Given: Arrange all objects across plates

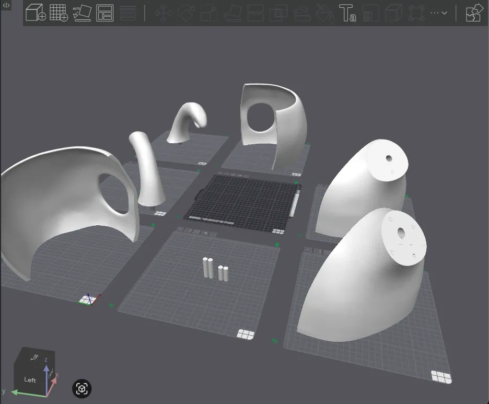Looking at the screenshot, I should (x=105, y=13).
